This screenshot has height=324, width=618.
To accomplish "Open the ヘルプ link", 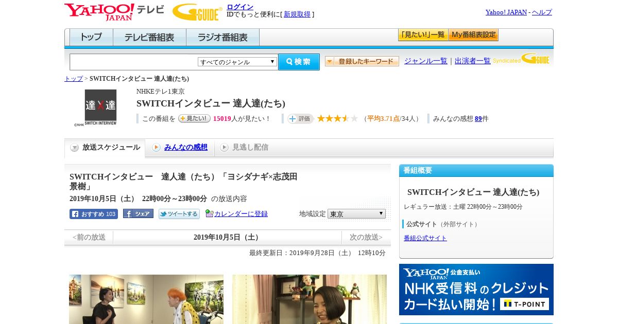I will (x=542, y=12).
